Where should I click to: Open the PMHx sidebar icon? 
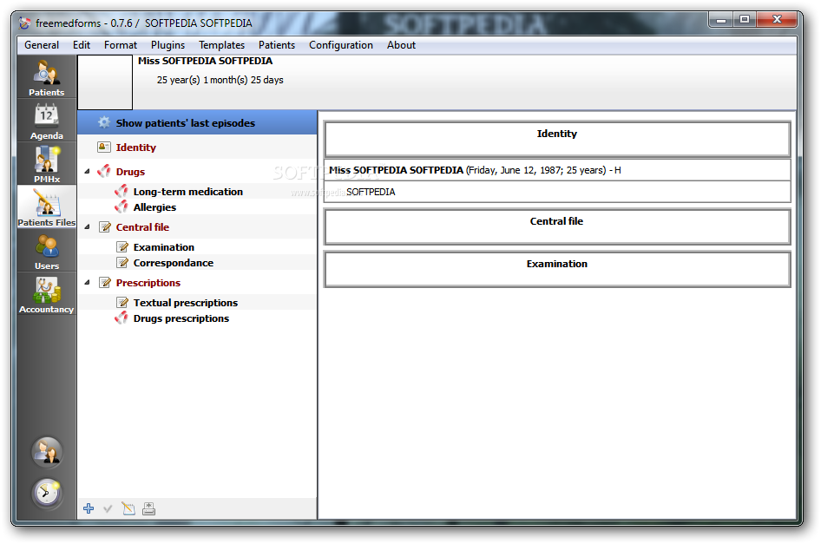47,164
